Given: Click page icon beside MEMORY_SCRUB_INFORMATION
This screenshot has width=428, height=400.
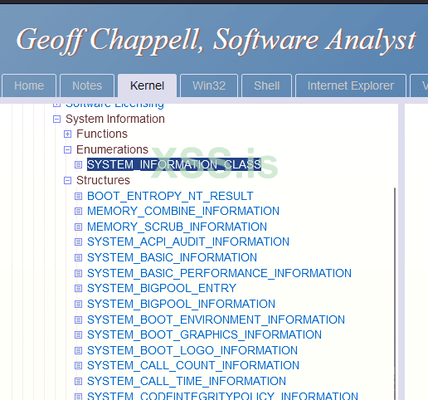Looking at the screenshot, I should (x=78, y=227).
